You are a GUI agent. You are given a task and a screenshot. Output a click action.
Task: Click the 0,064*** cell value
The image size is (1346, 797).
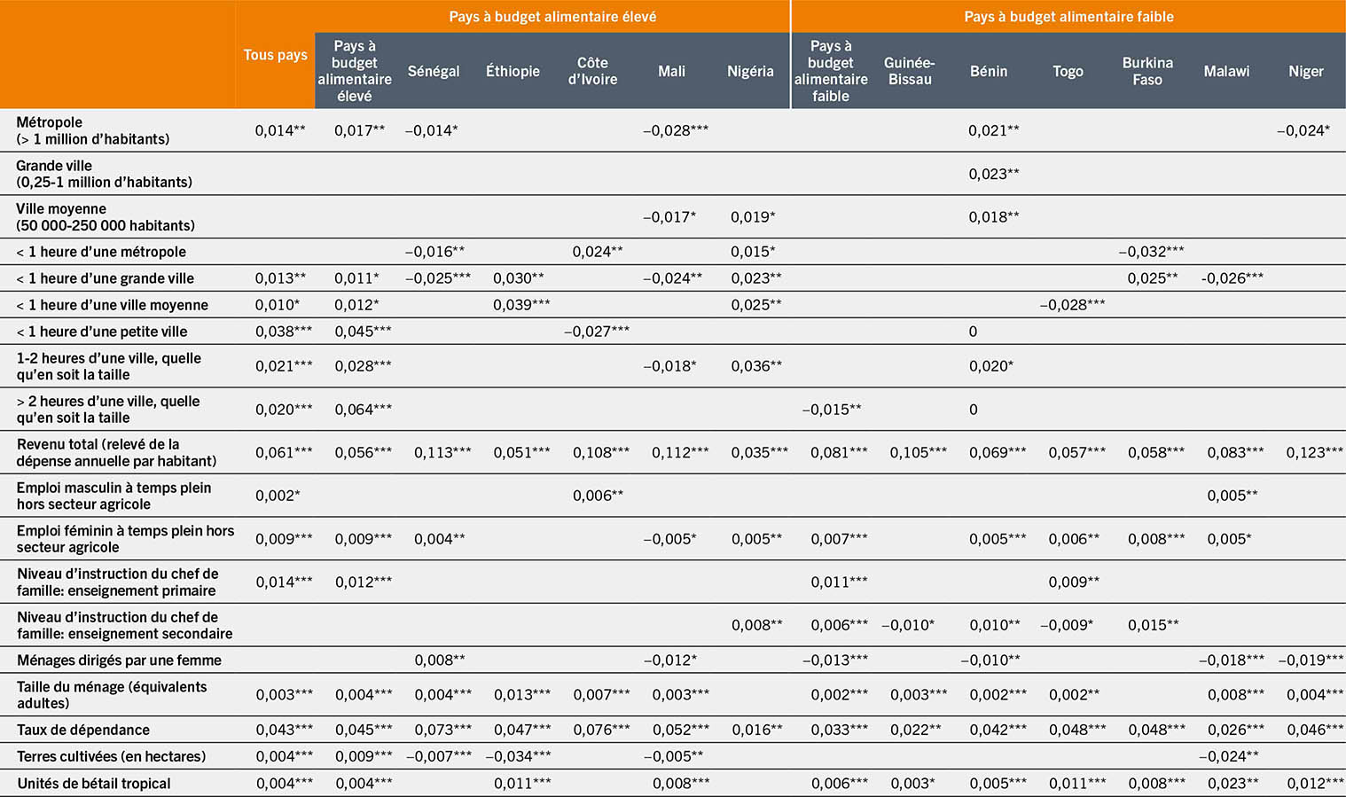[363, 410]
